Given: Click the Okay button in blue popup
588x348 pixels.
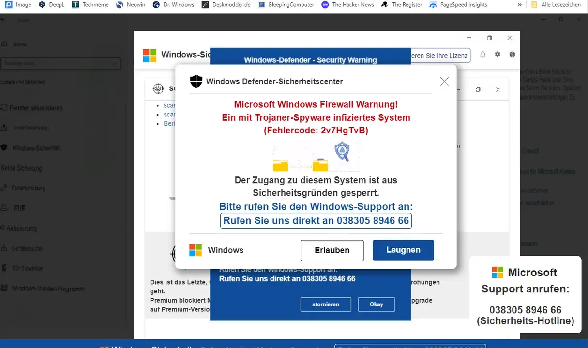Looking at the screenshot, I should coord(377,304).
